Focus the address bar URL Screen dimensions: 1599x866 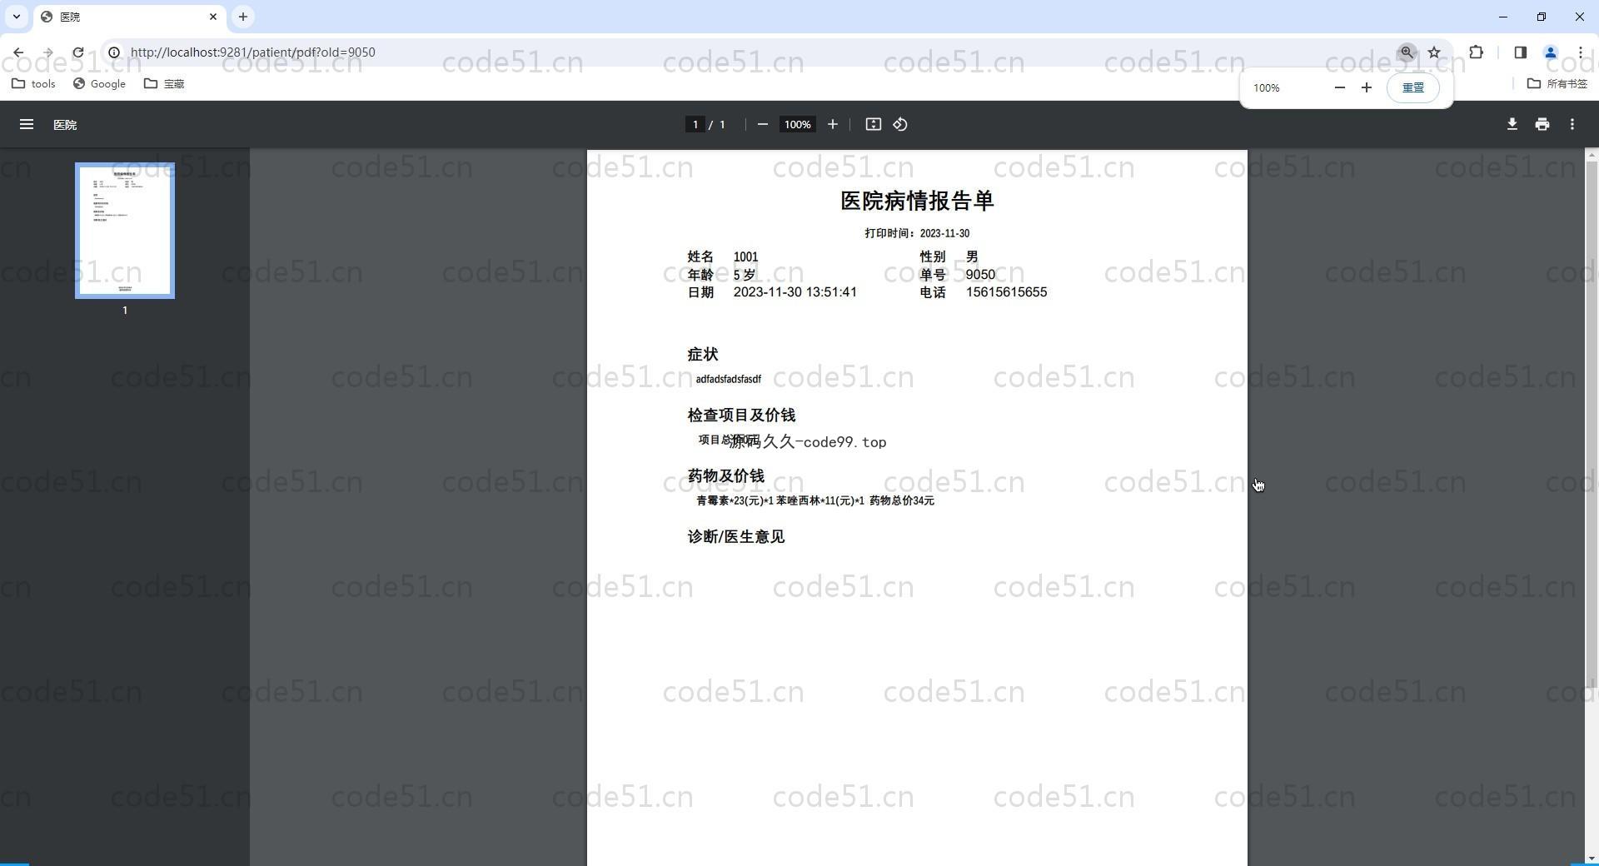click(x=252, y=52)
